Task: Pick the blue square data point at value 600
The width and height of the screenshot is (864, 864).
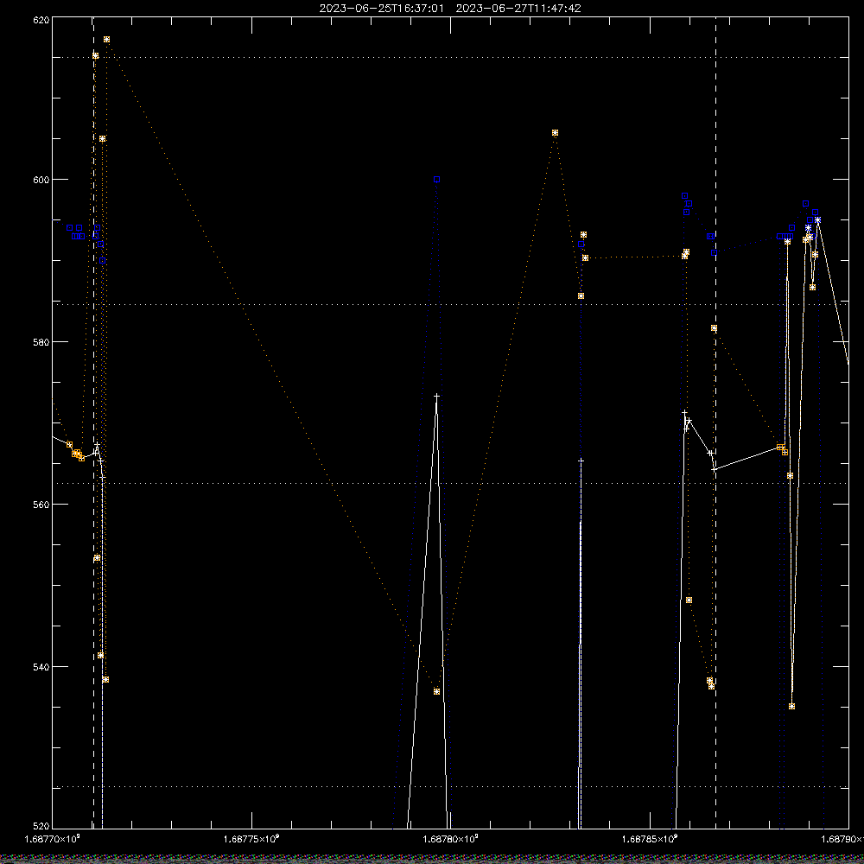Action: click(x=436, y=180)
